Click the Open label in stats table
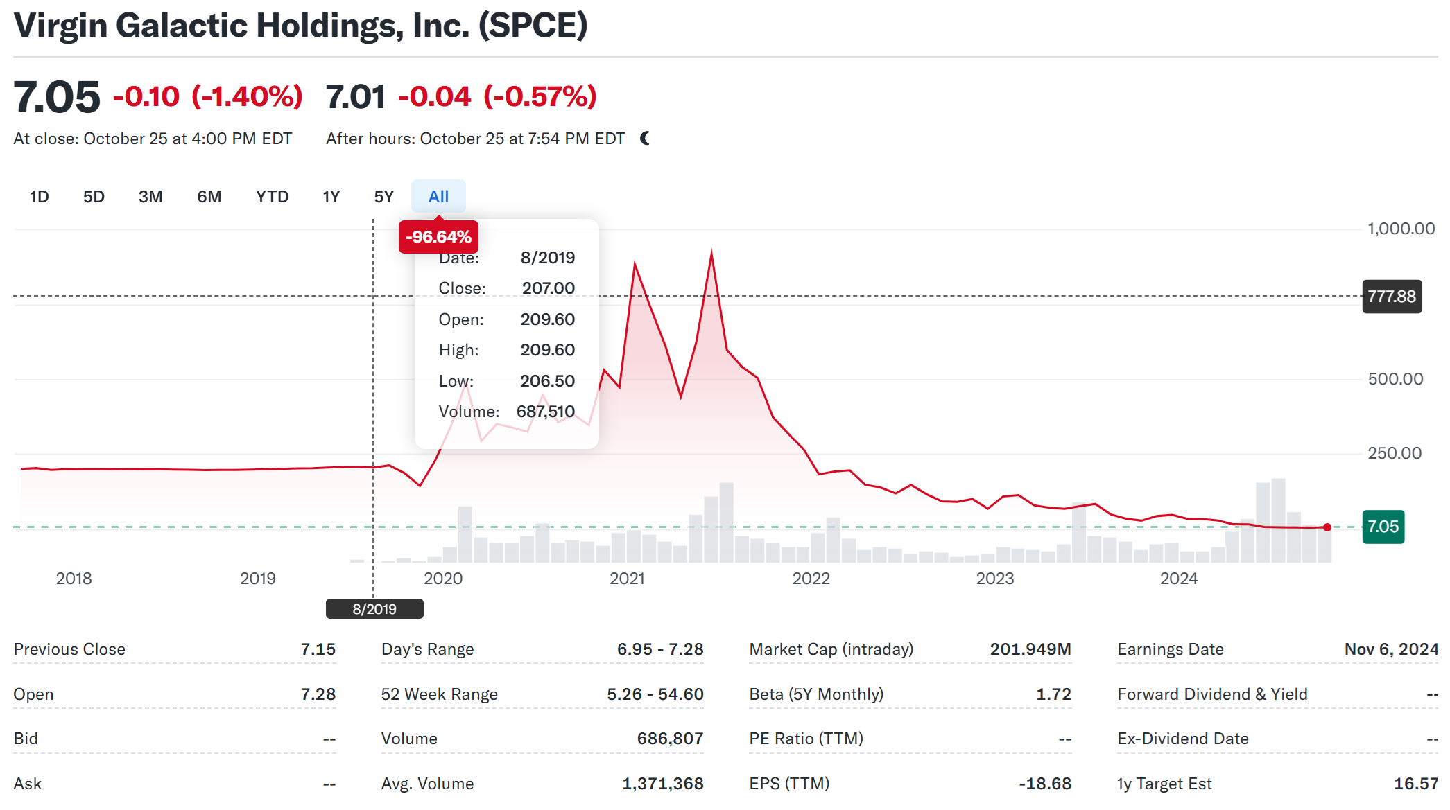Image resolution: width=1450 pixels, height=810 pixels. [33, 694]
